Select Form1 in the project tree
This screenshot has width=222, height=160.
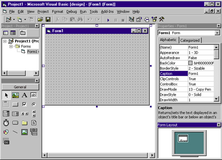(x=32, y=51)
